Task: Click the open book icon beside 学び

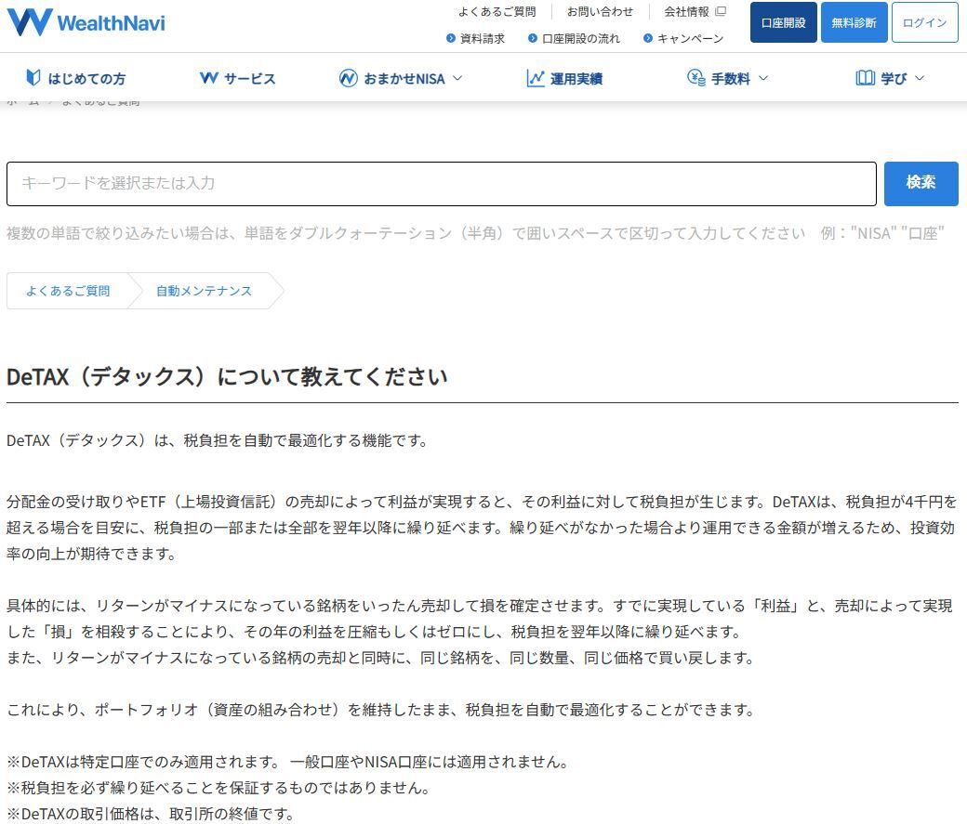Action: tap(866, 78)
